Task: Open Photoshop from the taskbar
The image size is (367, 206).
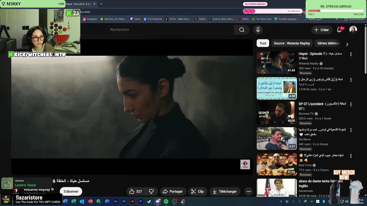Action: (x=124, y=201)
